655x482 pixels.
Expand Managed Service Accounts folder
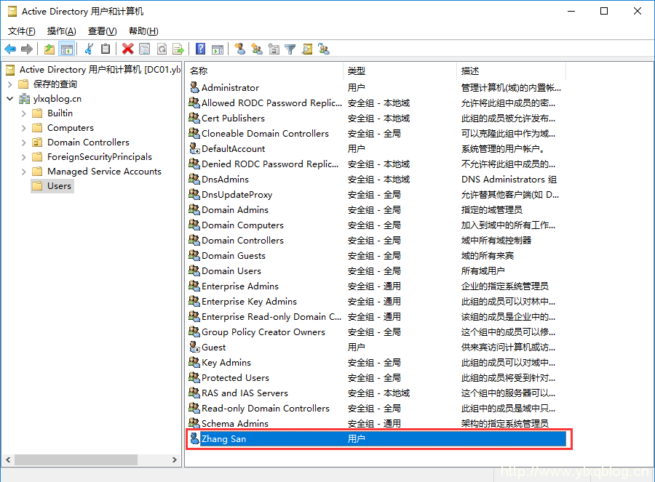point(24,172)
